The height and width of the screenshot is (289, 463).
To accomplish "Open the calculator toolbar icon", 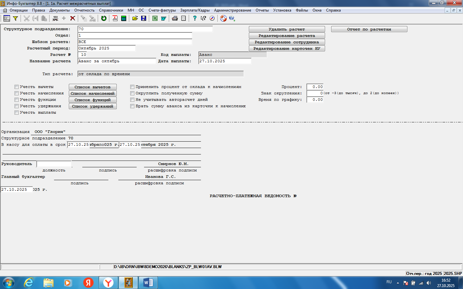I will click(x=123, y=18).
